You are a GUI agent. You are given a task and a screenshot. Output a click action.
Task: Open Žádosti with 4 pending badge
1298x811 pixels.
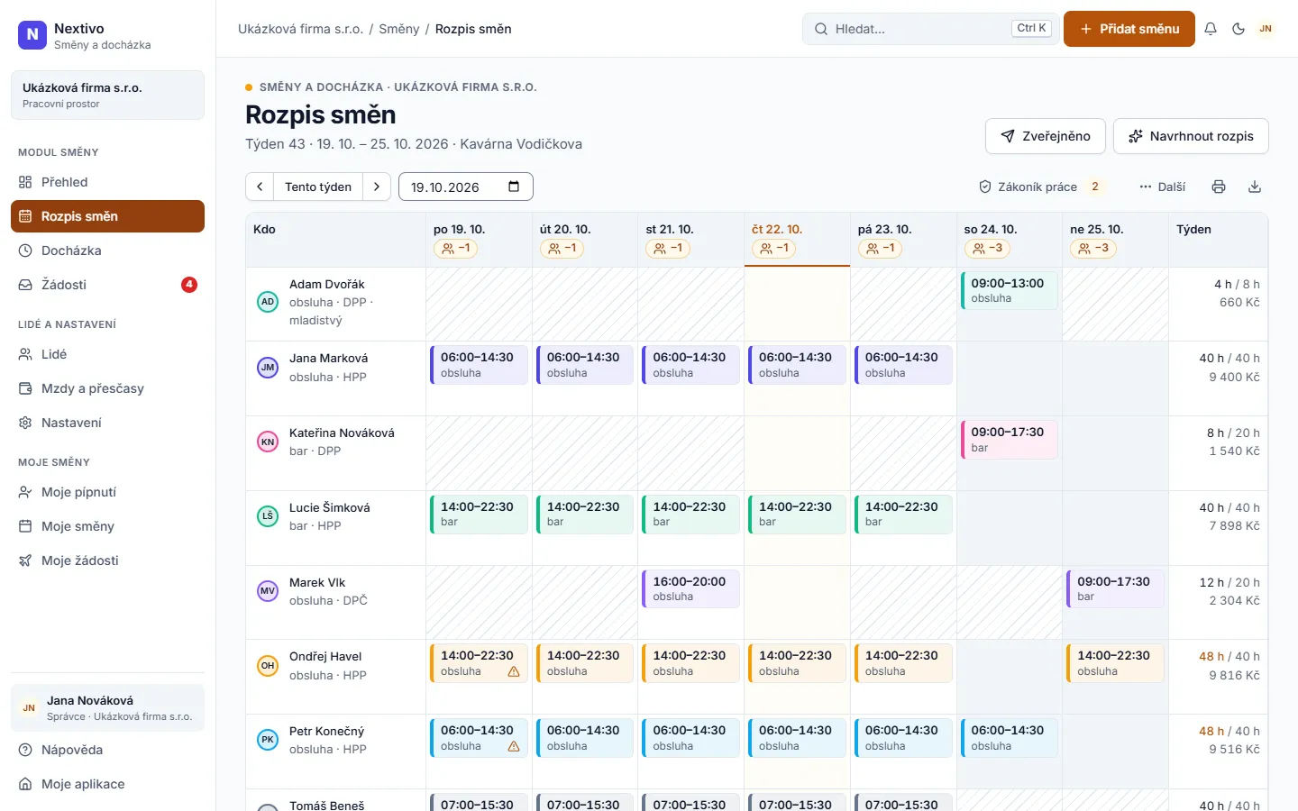(107, 285)
